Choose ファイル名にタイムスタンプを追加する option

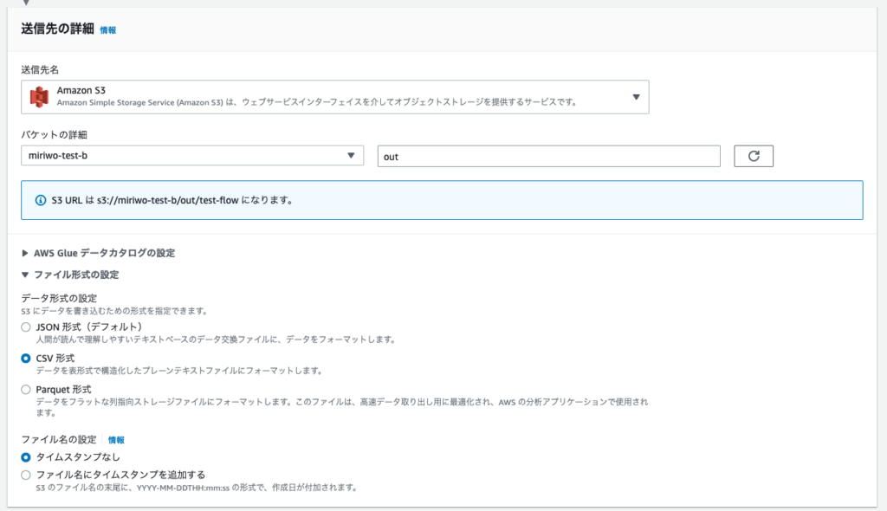click(x=26, y=474)
